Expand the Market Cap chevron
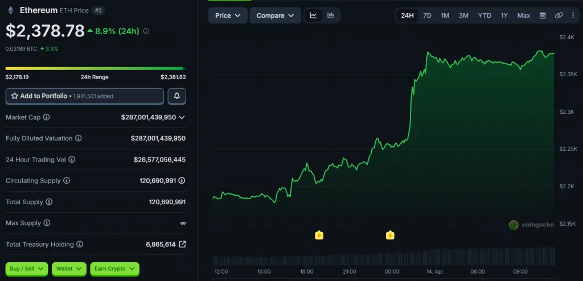Screen dimensions: 583x281 (x=182, y=117)
